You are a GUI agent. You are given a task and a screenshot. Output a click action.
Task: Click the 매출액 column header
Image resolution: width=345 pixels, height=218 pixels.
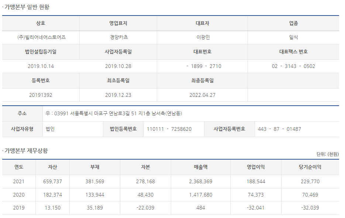pyautogui.click(x=201, y=167)
